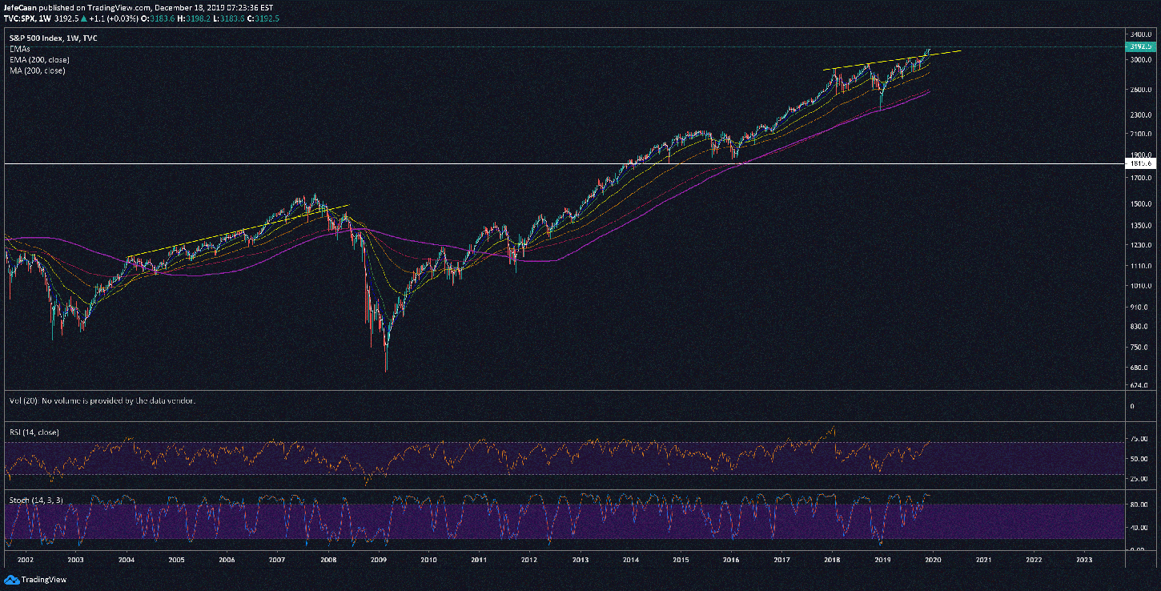Click the 830.0 price axis label
Image resolution: width=1161 pixels, height=591 pixels.
point(1140,327)
